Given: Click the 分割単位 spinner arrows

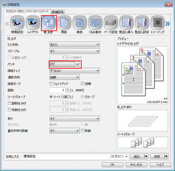Looking at the screenshot, I should (67, 57).
